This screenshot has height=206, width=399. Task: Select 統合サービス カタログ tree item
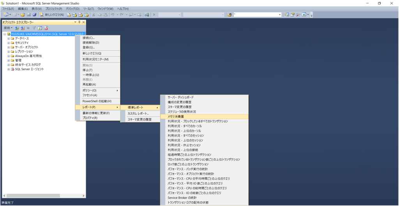tap(28, 65)
